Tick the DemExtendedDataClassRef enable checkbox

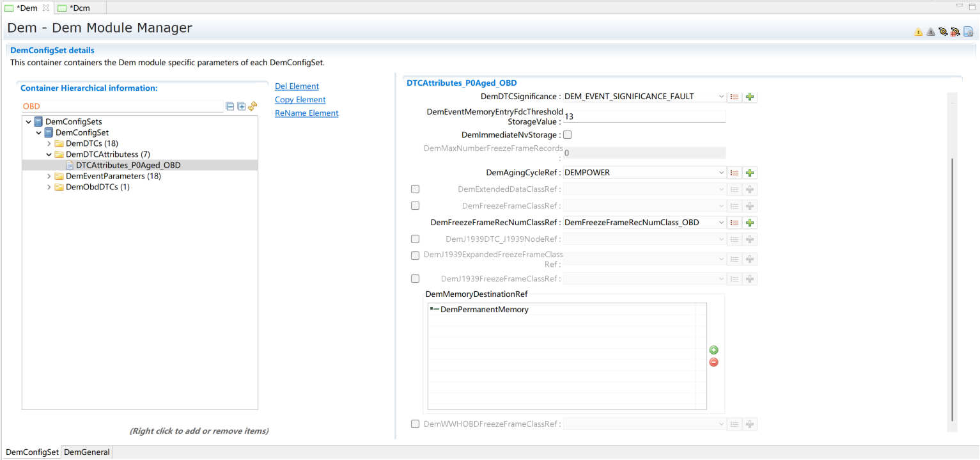[415, 189]
